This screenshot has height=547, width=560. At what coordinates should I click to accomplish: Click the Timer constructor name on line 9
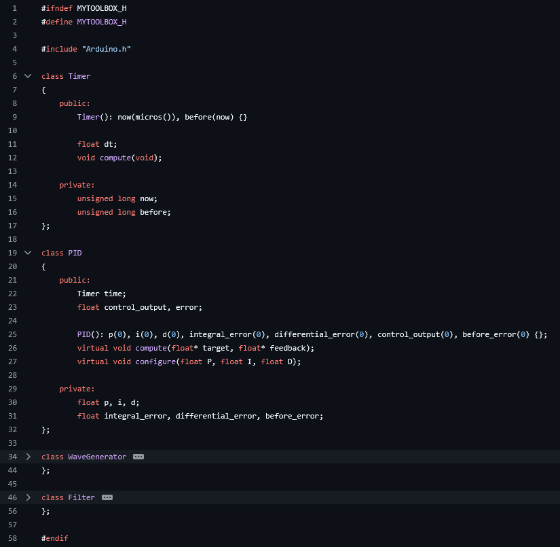tap(88, 117)
